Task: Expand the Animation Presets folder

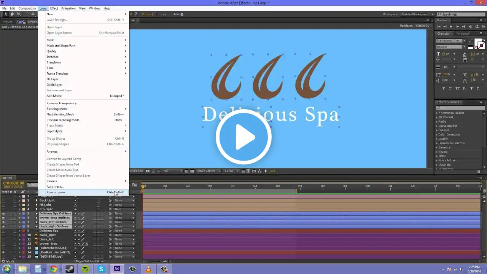Action: (437, 113)
